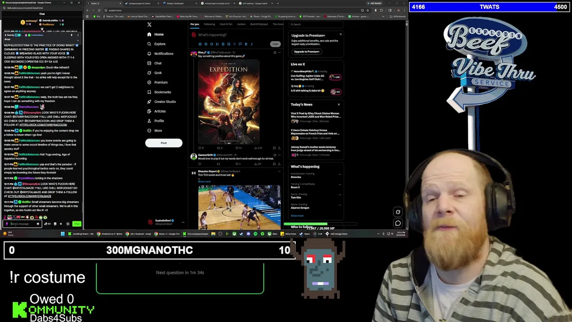The height and width of the screenshot is (322, 572).
Task: Open more options on GameorGrift's post
Action: (279, 155)
